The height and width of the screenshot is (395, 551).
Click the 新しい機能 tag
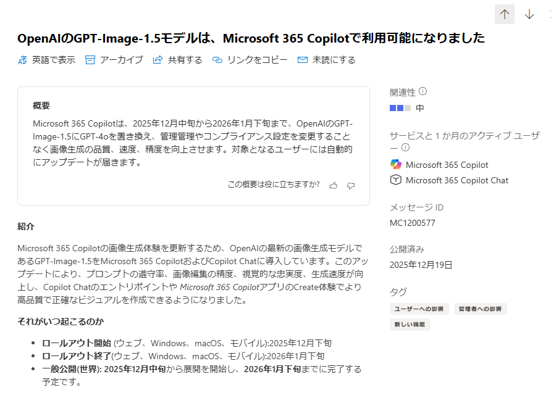click(x=411, y=323)
